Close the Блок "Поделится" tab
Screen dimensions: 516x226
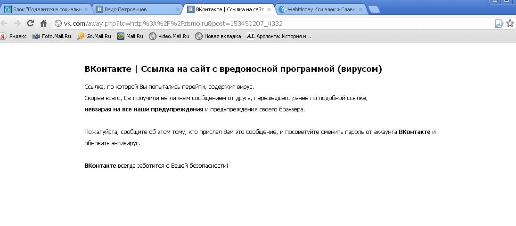click(x=86, y=9)
